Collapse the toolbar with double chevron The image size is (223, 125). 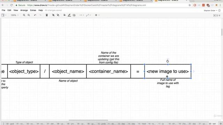tap(219, 15)
